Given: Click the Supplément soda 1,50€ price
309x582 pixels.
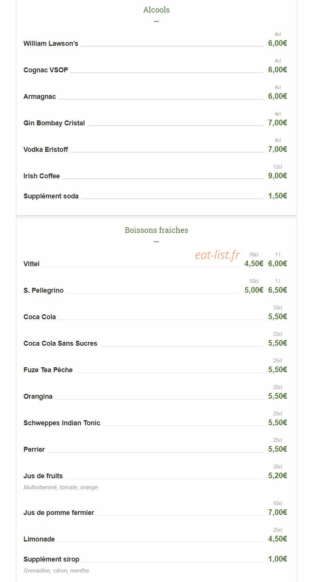Looking at the screenshot, I should point(278,196).
